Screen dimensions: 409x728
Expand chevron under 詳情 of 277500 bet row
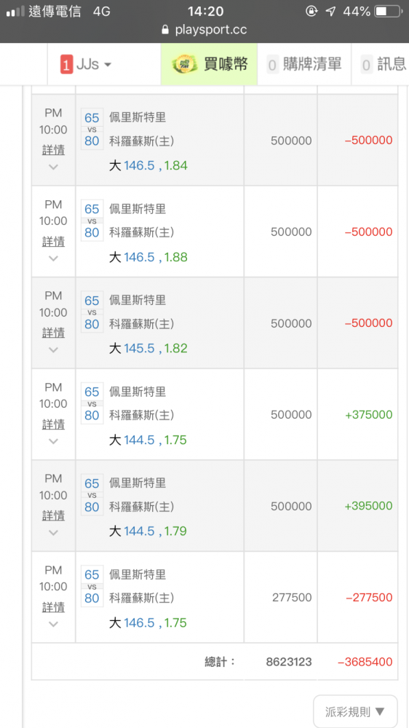53,624
